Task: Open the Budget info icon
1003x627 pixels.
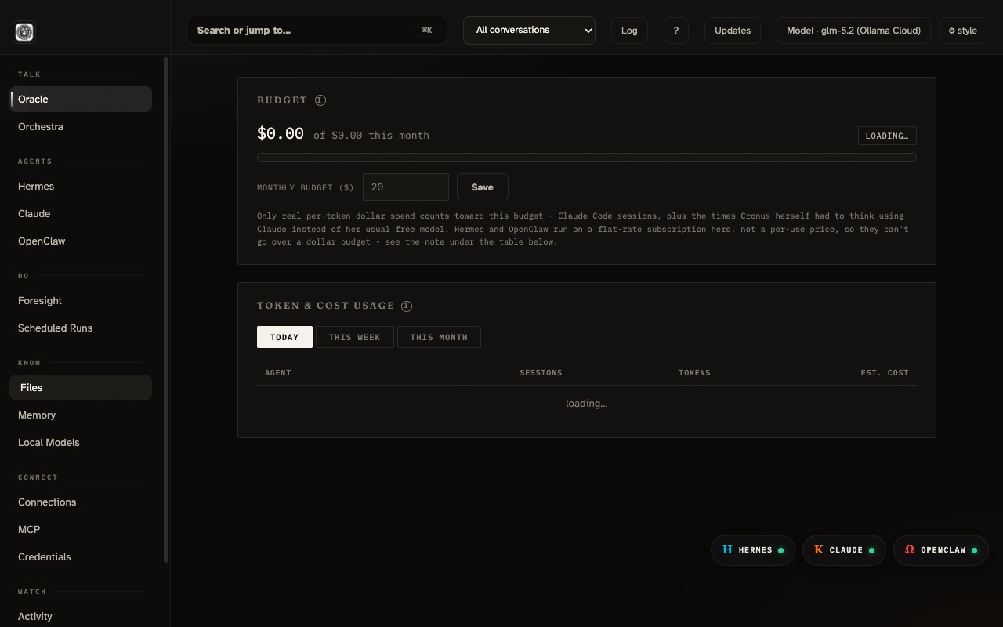Action: pyautogui.click(x=320, y=100)
